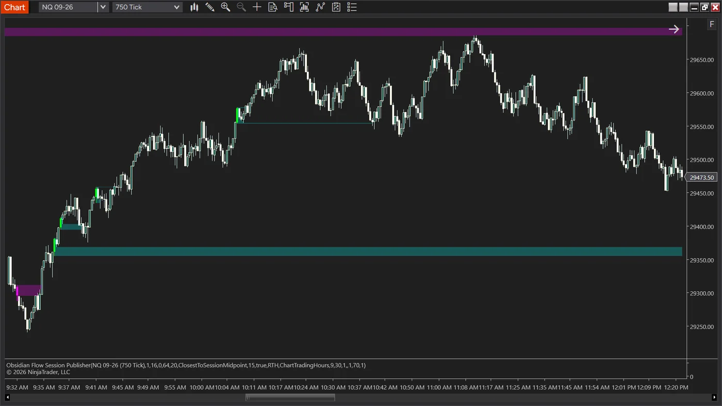Click the 29350.00 price axis label

click(702, 260)
